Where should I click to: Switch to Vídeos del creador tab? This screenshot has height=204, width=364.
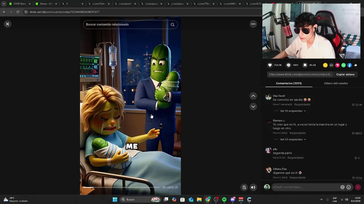[x=336, y=83]
